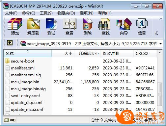Click CRC32 value A9CF2A41
The height and width of the screenshot is (126, 166).
tap(145, 68)
